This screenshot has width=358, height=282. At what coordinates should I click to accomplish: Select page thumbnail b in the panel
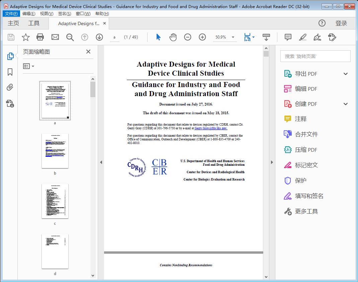pos(55,151)
